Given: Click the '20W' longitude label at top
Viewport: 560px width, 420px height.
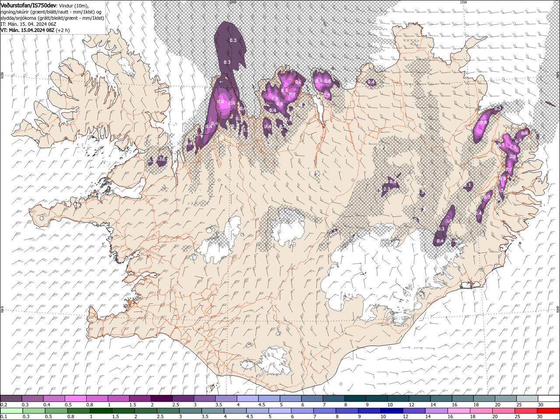Looking at the screenshot, I should (232, 2).
